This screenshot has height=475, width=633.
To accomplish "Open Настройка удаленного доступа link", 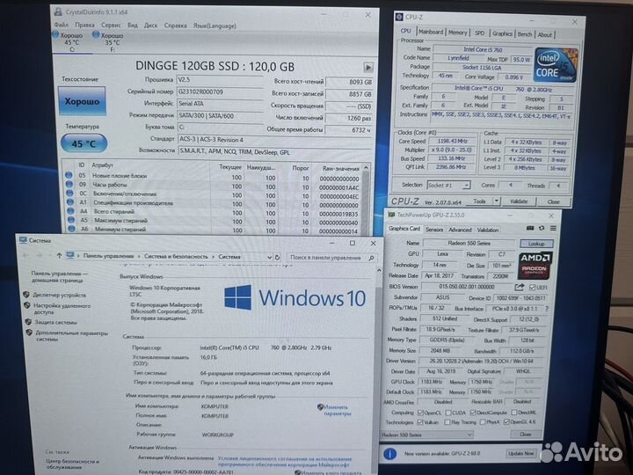I will [x=62, y=309].
